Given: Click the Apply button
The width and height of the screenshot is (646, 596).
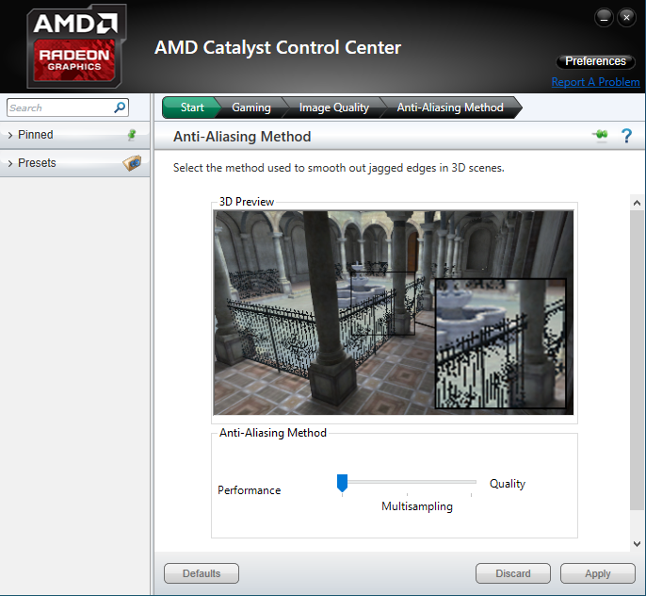Looking at the screenshot, I should [x=597, y=573].
